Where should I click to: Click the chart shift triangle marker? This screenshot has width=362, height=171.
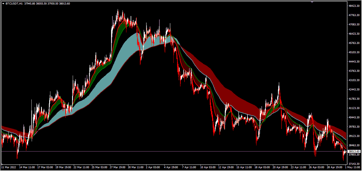click(312, 2)
